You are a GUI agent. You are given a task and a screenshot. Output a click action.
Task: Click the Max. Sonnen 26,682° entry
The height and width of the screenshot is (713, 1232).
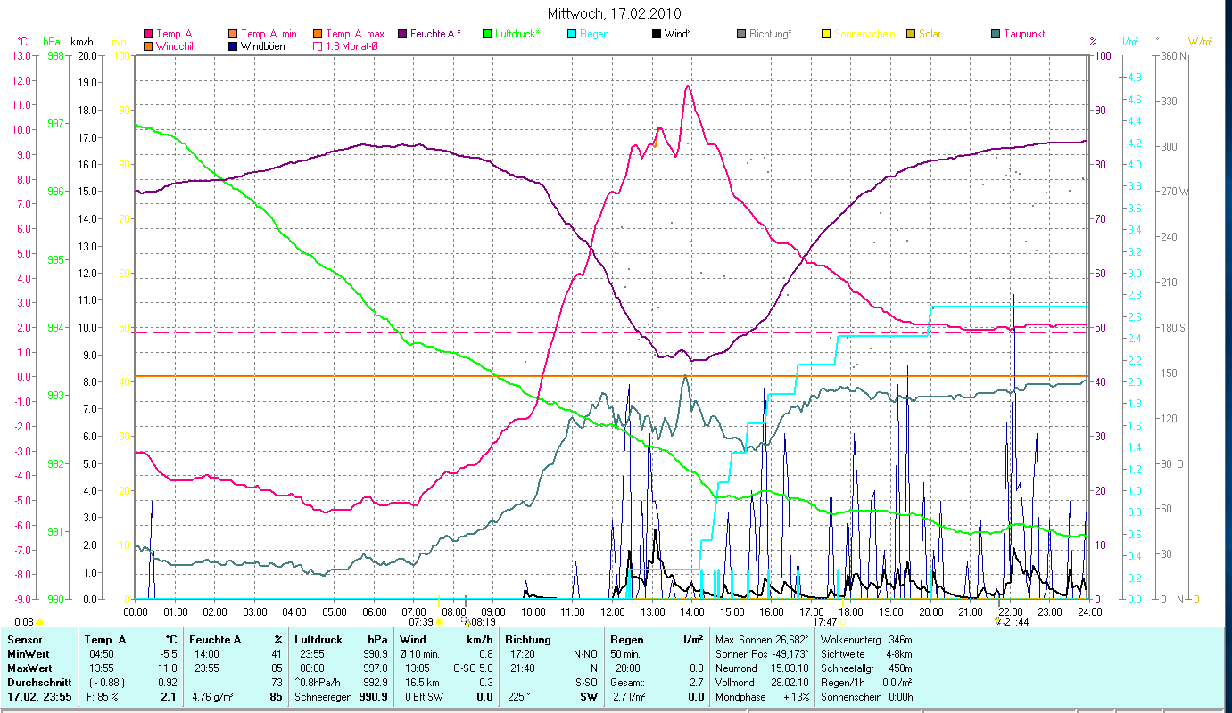(x=762, y=640)
